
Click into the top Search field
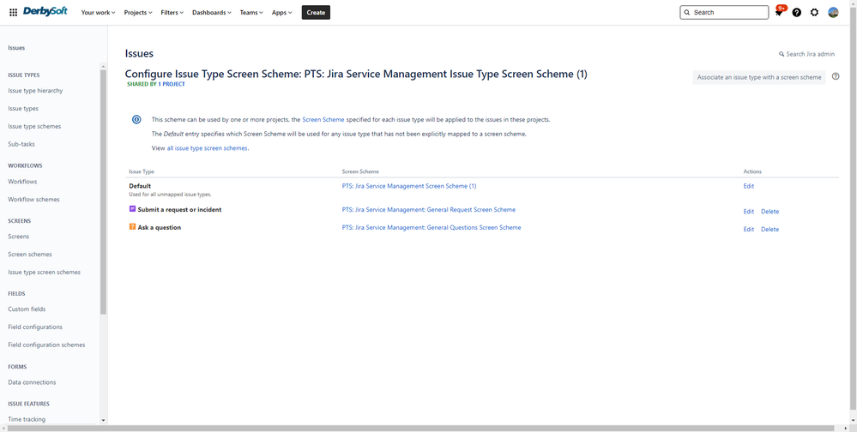724,12
